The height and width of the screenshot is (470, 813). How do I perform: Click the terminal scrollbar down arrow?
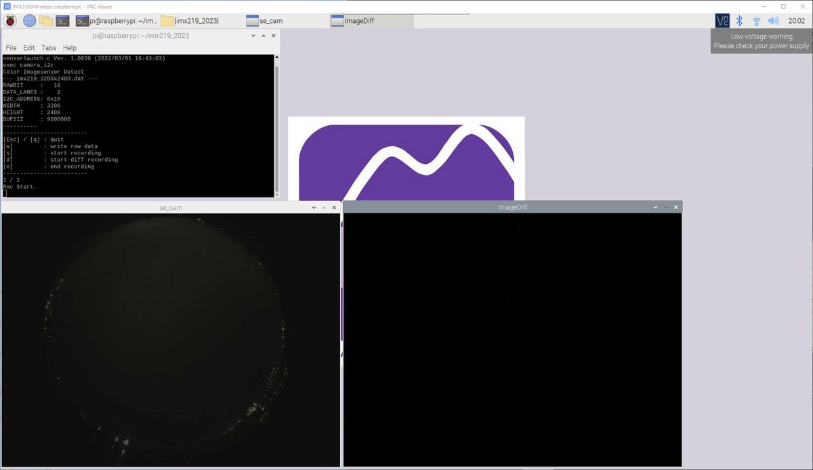coord(276,194)
